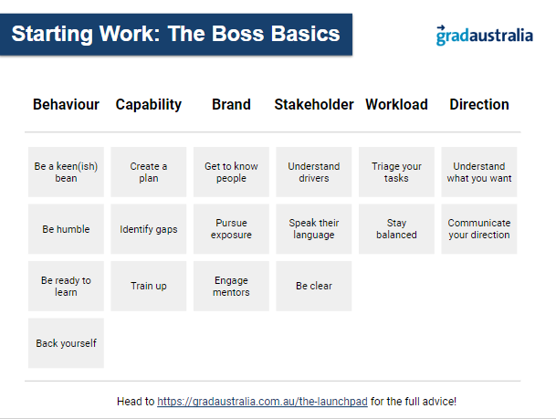Click the 'Speak their language' tile
556x419 pixels.
click(314, 229)
